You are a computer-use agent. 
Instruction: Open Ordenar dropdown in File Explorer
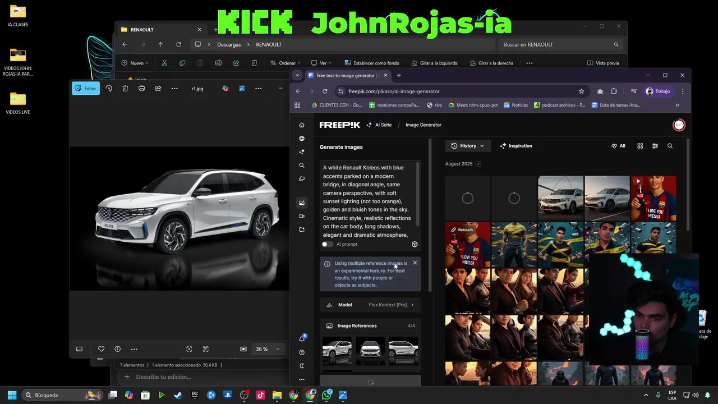click(x=285, y=63)
